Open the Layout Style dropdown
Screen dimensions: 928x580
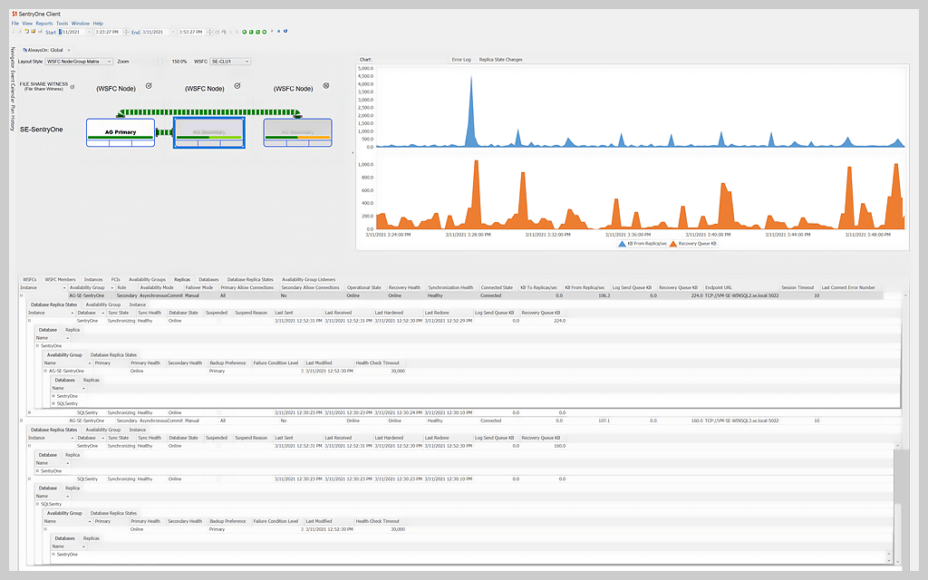[x=109, y=62]
